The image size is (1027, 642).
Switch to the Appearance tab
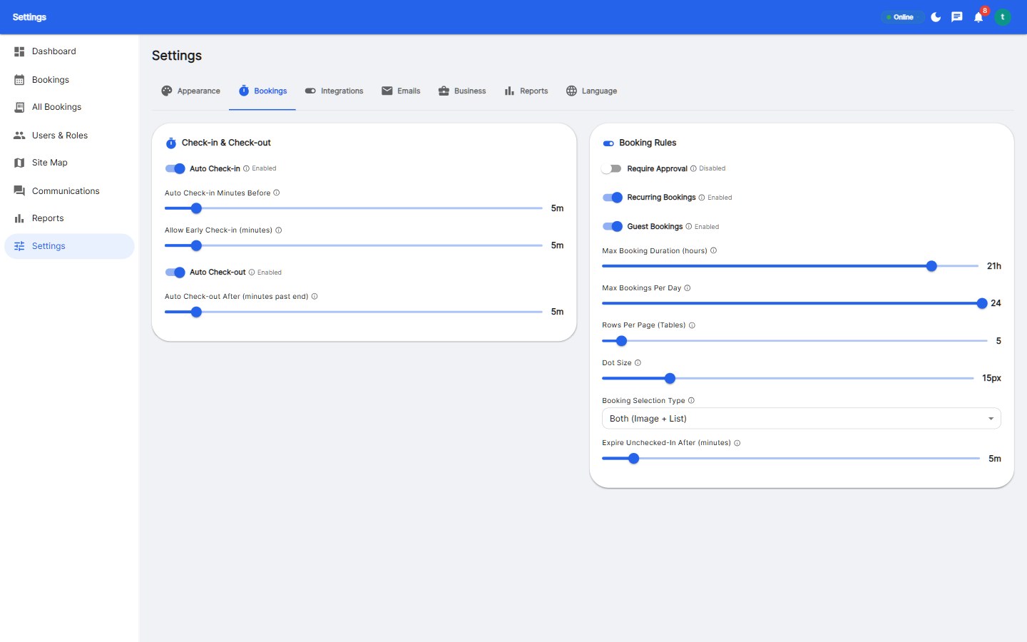tap(190, 91)
